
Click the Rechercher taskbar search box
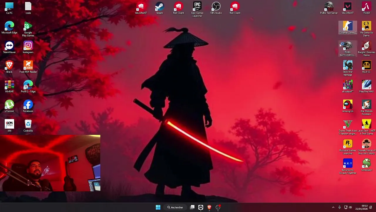click(175, 207)
